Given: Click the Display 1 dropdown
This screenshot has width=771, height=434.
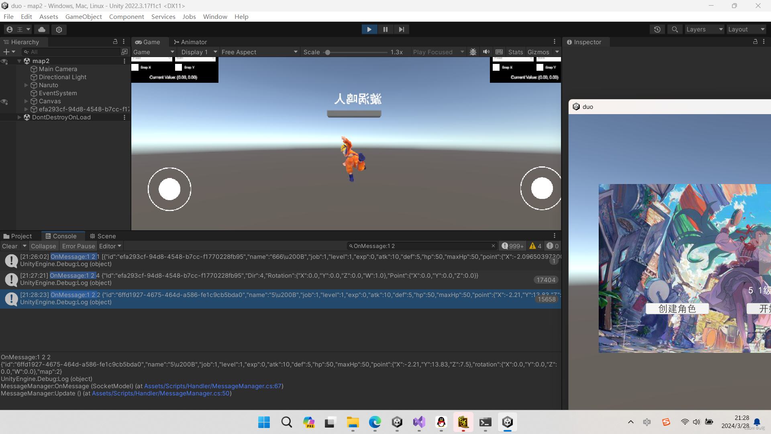Looking at the screenshot, I should click(198, 51).
